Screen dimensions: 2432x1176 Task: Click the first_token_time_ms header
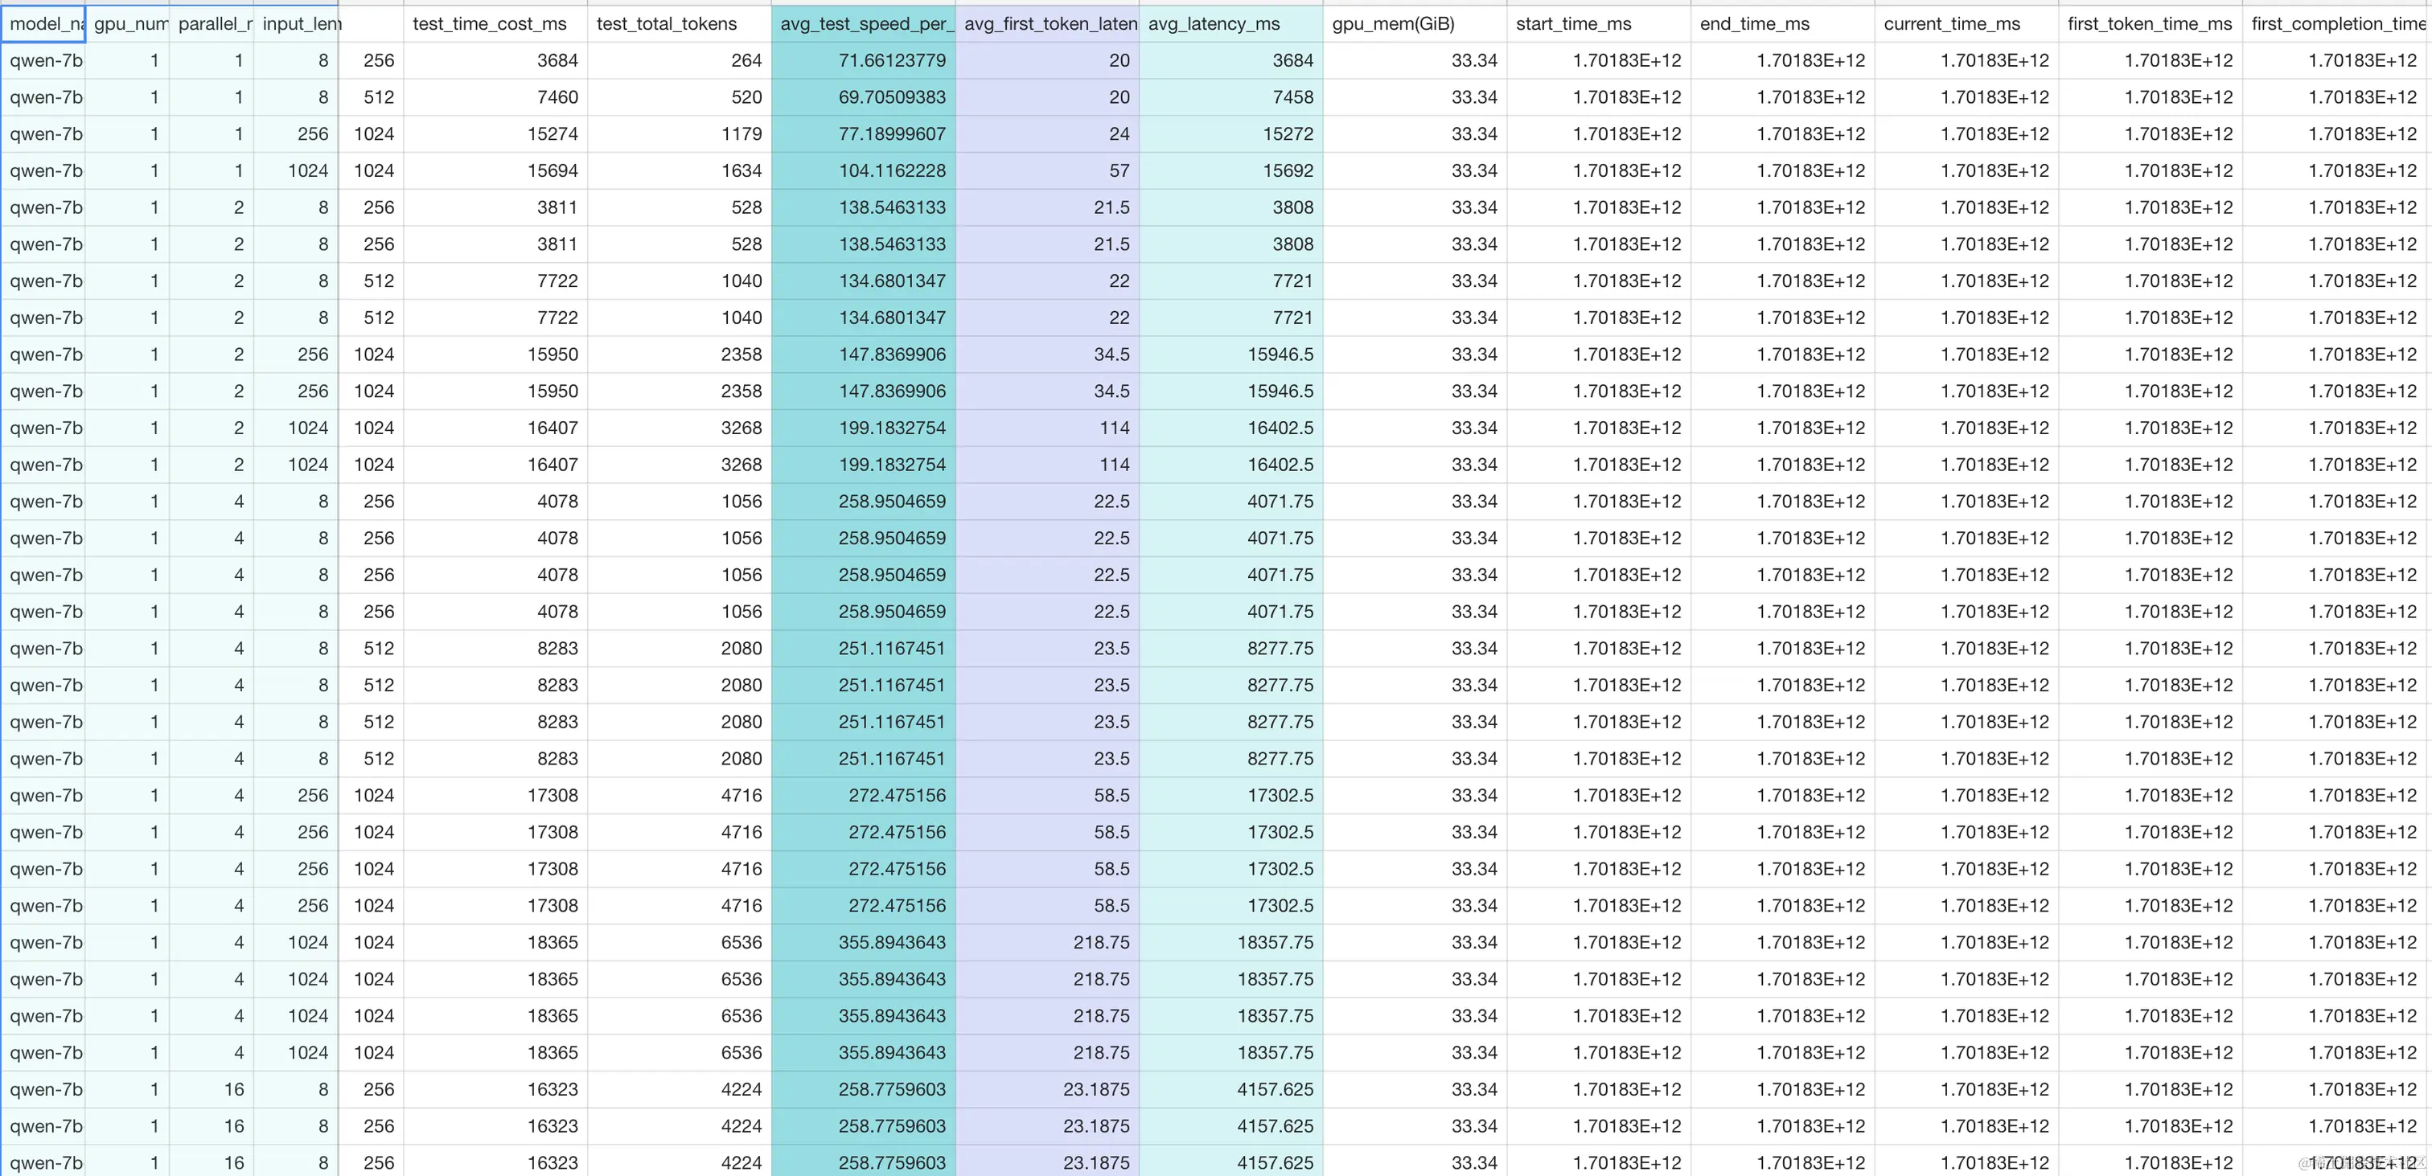click(x=2149, y=23)
